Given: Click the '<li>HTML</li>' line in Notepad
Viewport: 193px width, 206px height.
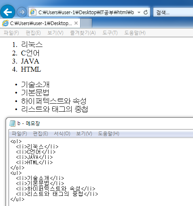Looking at the screenshot, I should coord(34,162).
